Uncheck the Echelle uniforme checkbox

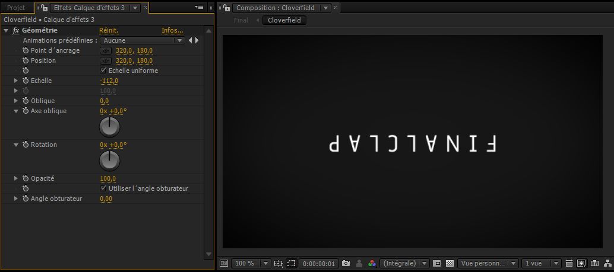pyautogui.click(x=103, y=71)
